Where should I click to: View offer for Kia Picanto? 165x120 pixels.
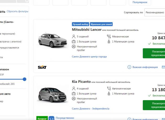(x=154, y=105)
